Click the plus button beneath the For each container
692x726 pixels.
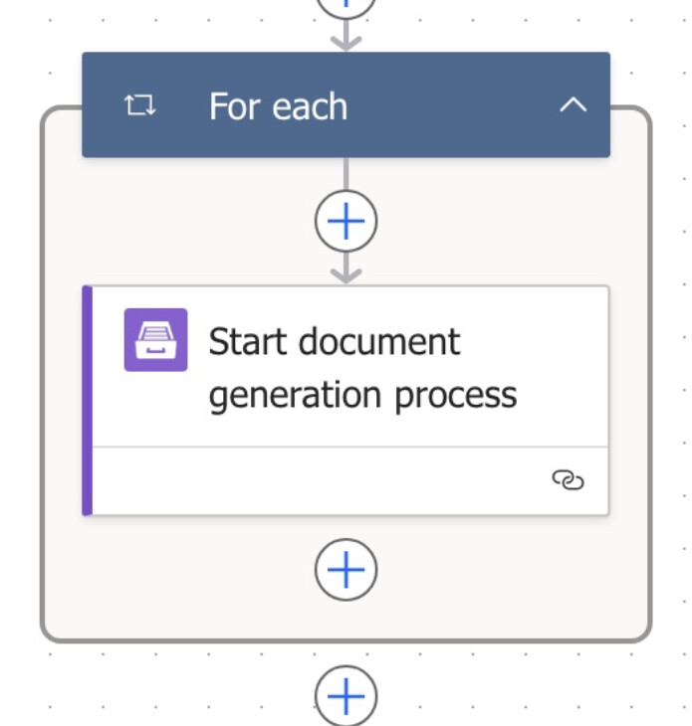tap(346, 695)
